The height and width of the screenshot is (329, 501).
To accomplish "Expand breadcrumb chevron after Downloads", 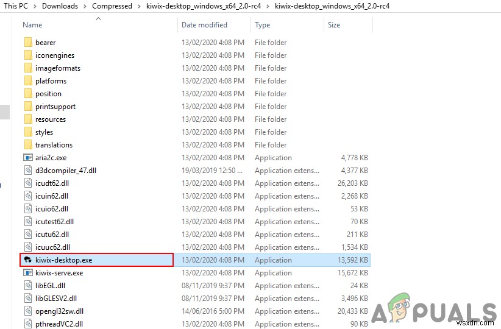I will point(85,6).
